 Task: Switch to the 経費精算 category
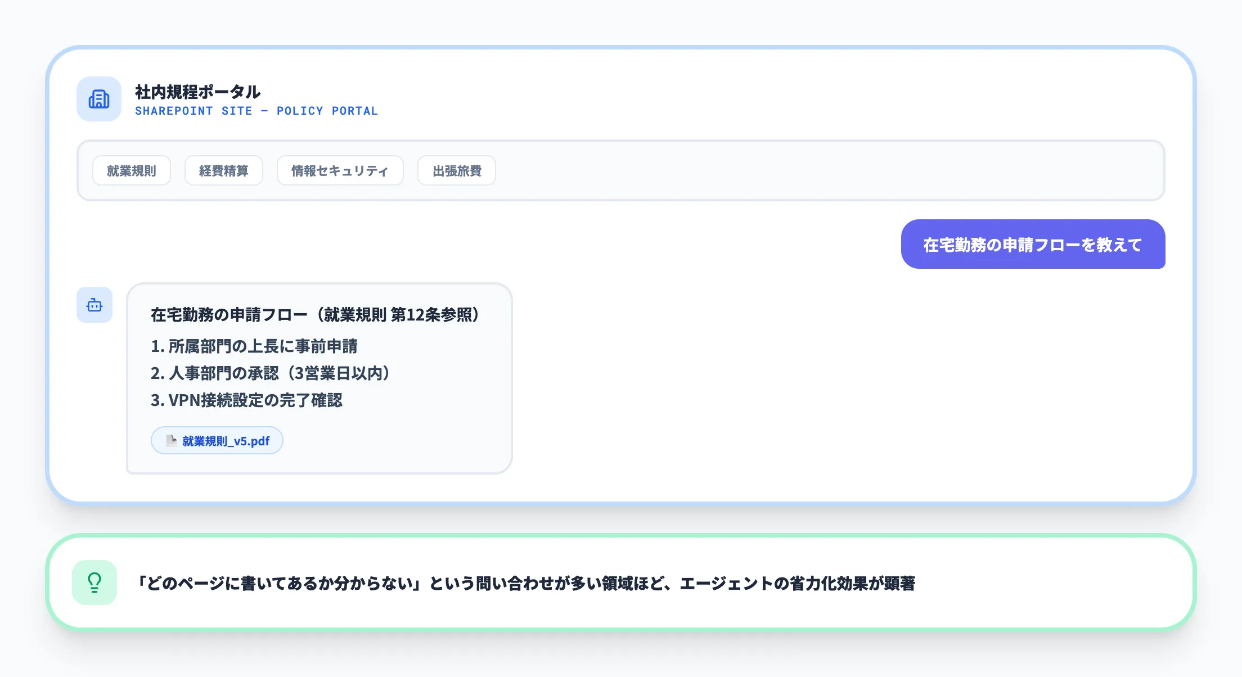coord(224,170)
